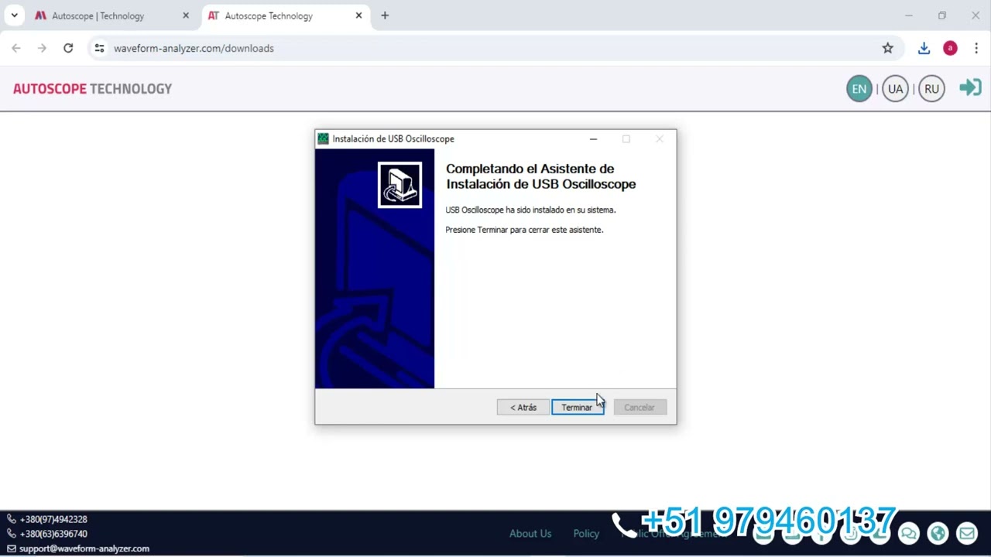Viewport: 991px width, 557px height.
Task: Click the USB Oscilloscope installer title icon
Action: tap(324, 139)
